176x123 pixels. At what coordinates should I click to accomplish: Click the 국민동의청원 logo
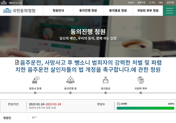19,11
